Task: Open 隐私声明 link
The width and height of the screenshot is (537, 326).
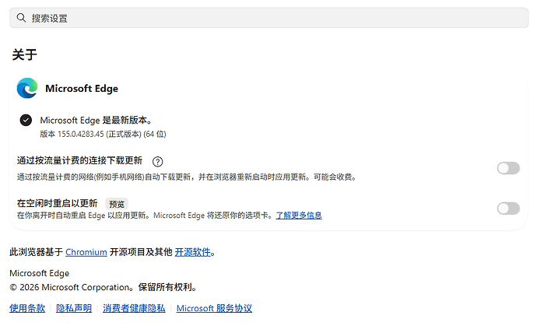Action: coord(74,308)
